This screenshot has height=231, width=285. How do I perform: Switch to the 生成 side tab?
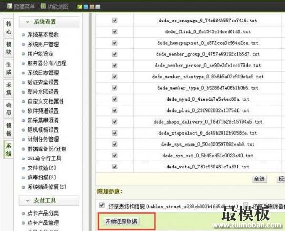9,68
